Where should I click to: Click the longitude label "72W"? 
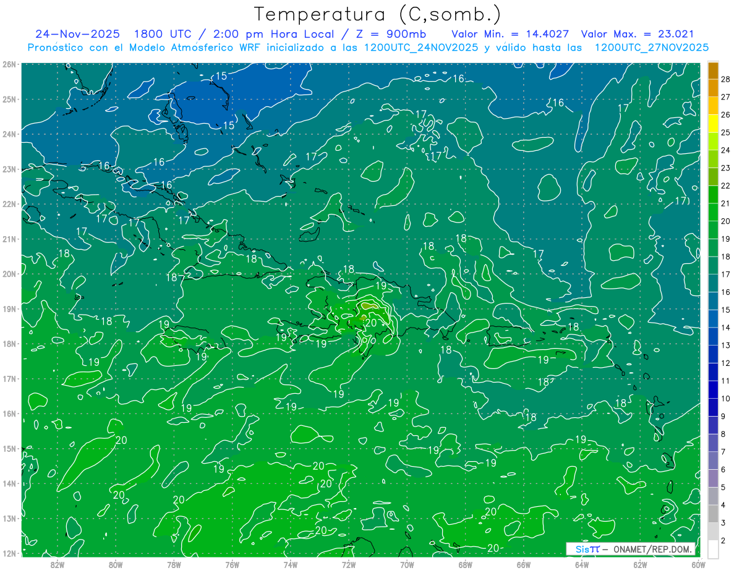coord(349,565)
